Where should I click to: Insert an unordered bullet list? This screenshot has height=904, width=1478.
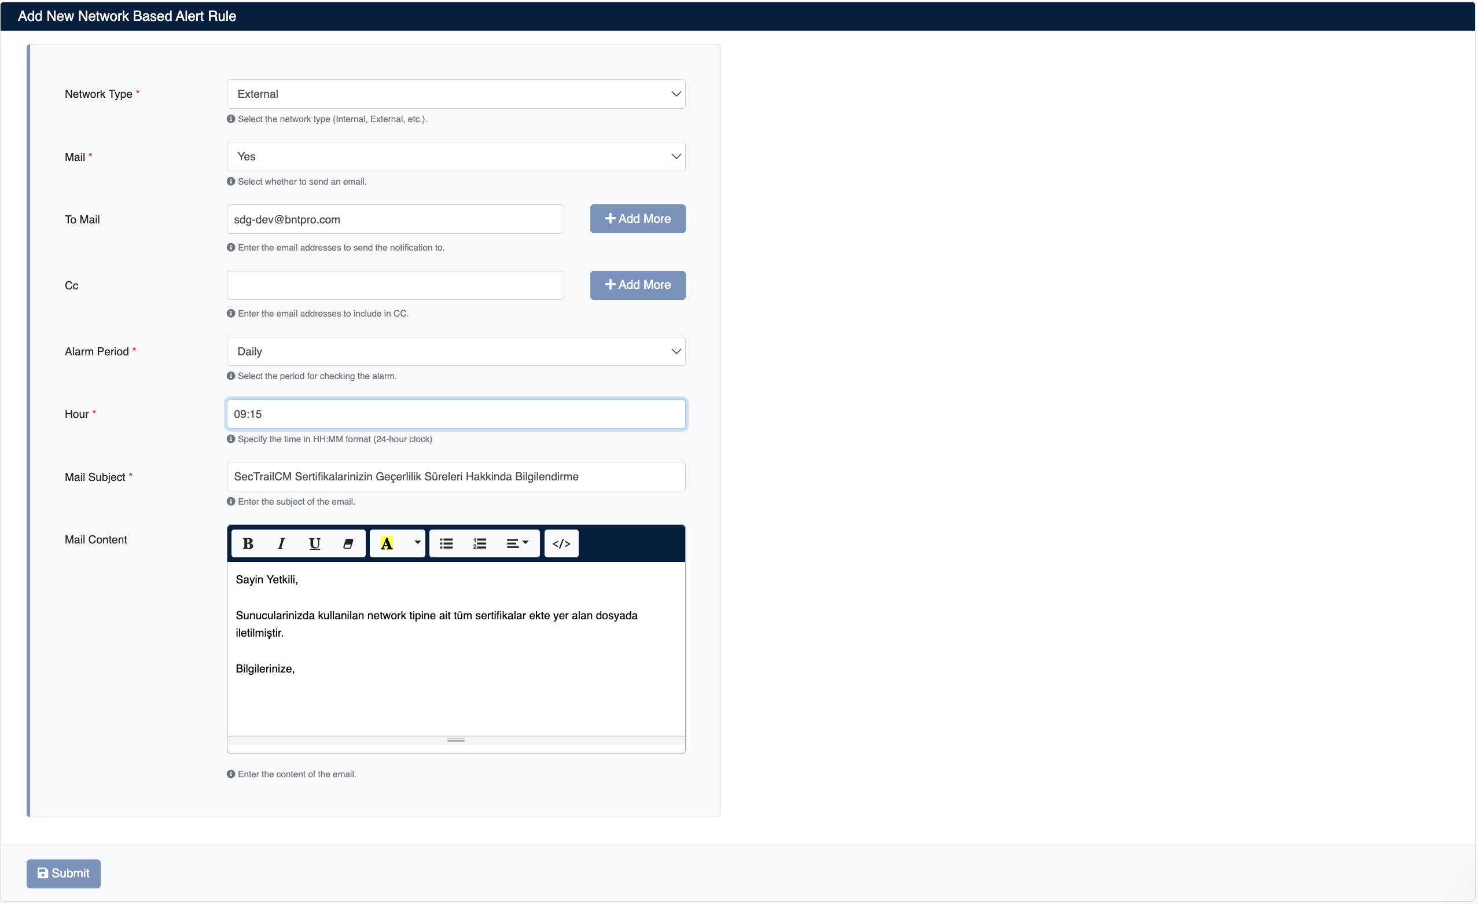[446, 543]
